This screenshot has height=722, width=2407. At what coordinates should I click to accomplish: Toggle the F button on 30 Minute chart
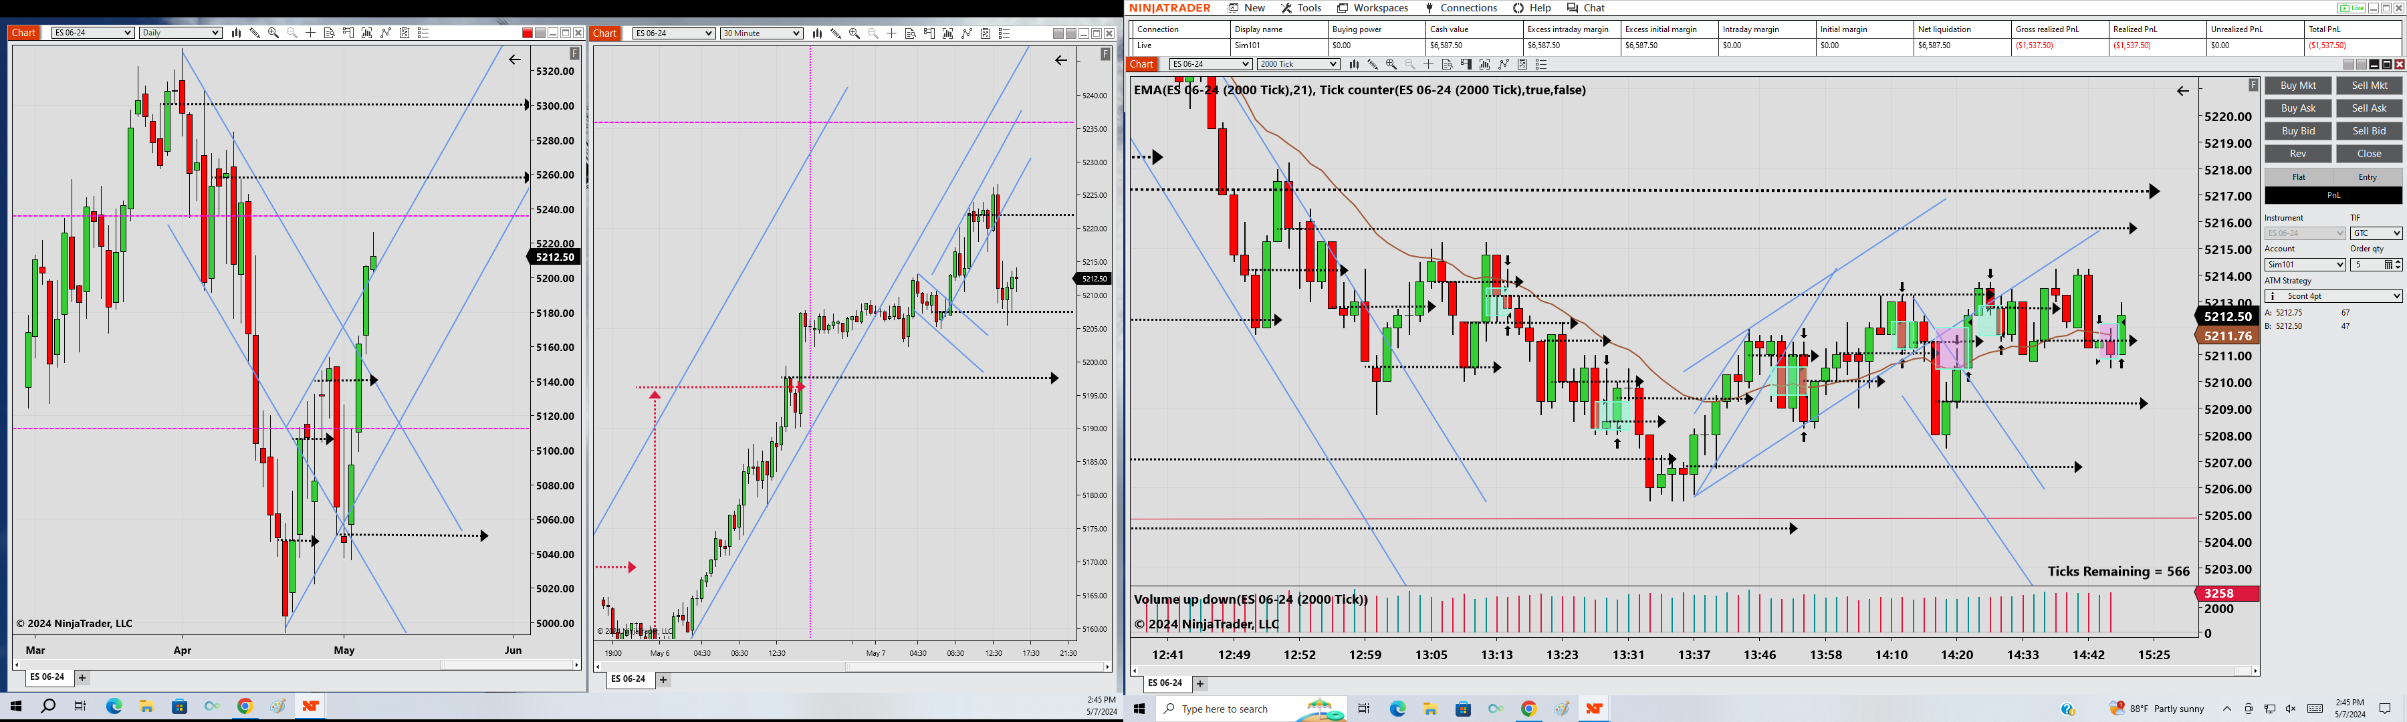pos(1105,54)
